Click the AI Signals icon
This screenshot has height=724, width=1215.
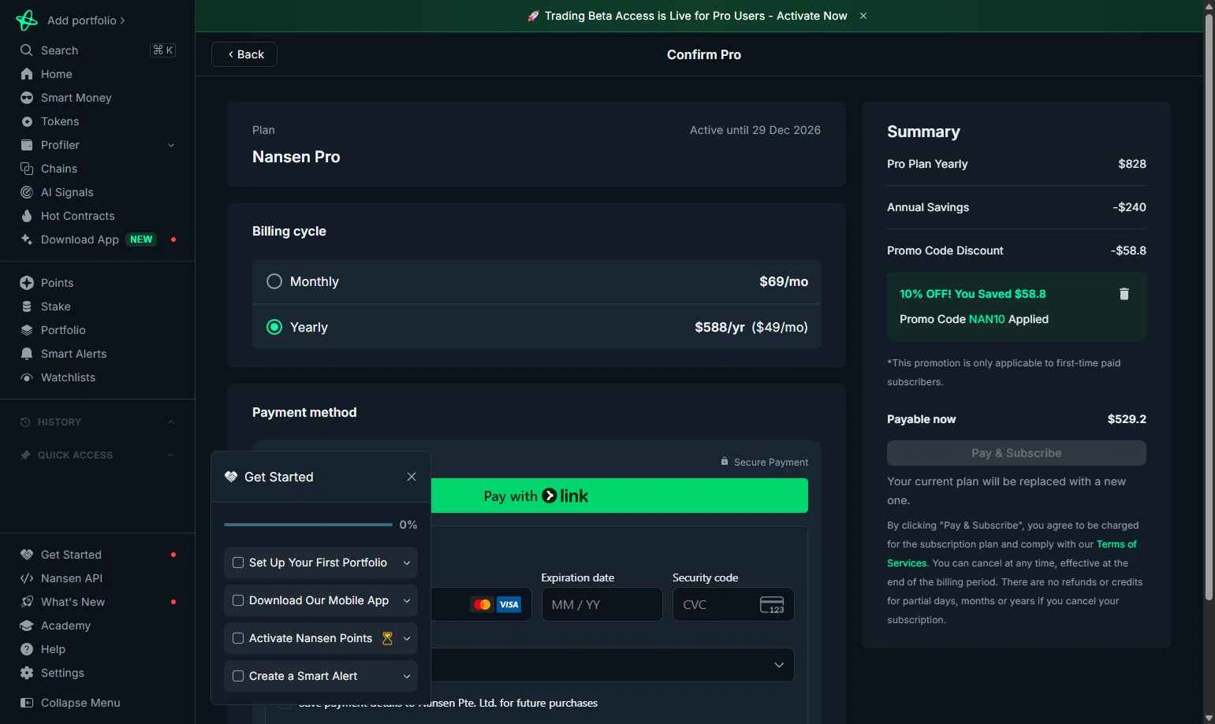point(27,192)
